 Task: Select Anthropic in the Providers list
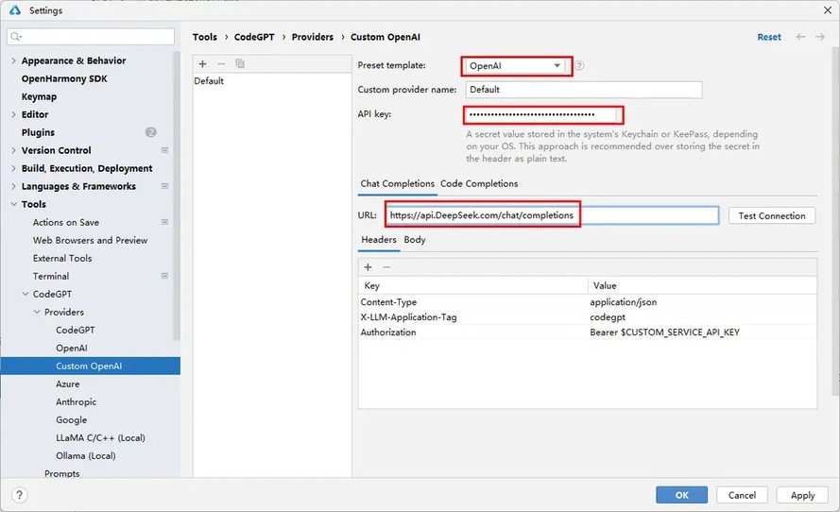pyautogui.click(x=76, y=401)
